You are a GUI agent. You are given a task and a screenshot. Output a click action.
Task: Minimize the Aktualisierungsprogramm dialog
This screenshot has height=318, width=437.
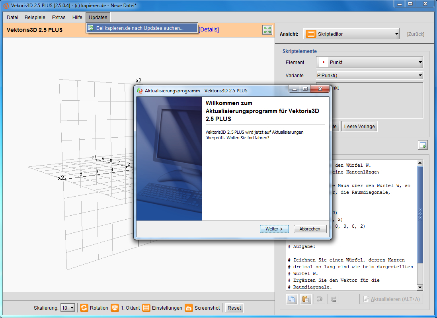pos(294,89)
